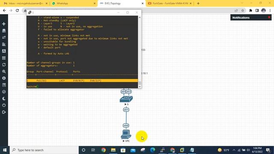Click the terminal scrollbar up arrow
This screenshot has width=274, height=154.
140,18
